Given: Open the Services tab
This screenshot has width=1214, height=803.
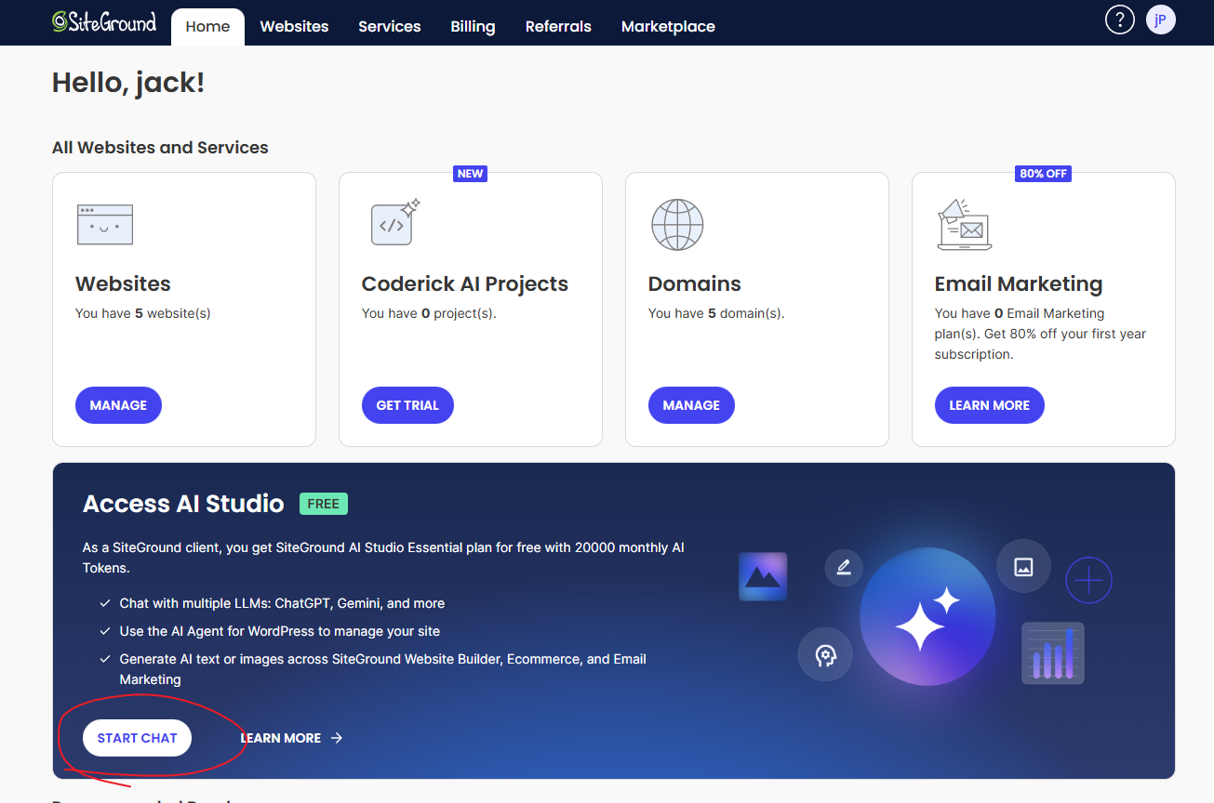Looking at the screenshot, I should tap(389, 26).
